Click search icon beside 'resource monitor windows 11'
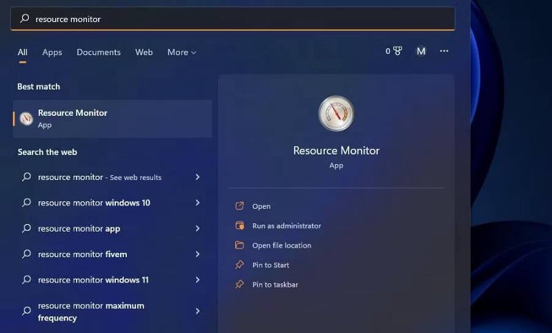 (26, 279)
